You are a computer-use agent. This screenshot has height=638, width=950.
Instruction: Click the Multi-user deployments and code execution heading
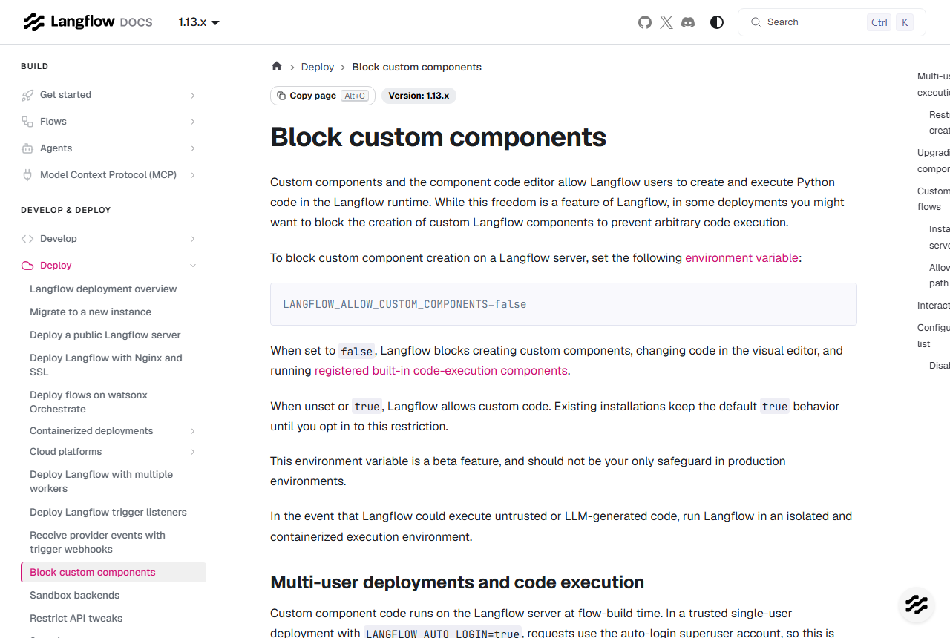457,582
